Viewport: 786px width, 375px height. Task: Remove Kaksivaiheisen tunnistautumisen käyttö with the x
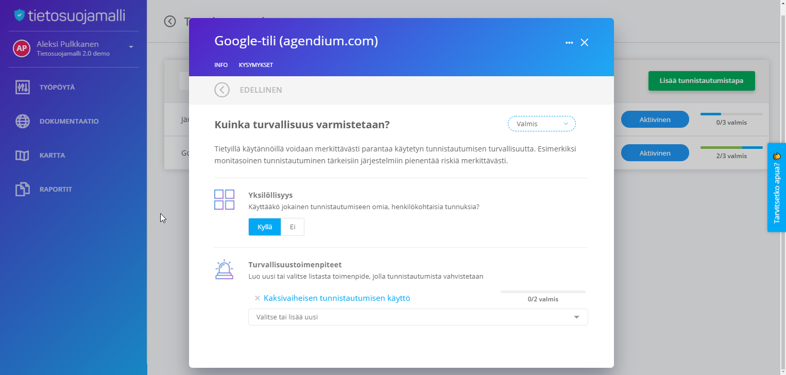(257, 298)
